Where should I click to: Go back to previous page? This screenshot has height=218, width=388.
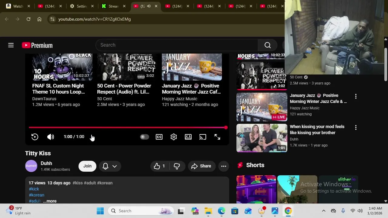click(x=7, y=19)
